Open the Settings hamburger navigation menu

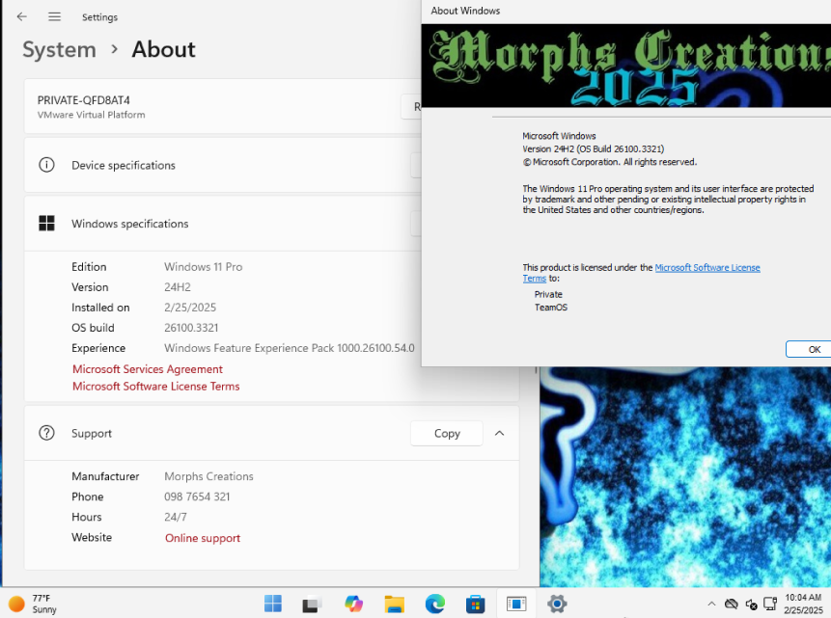tap(54, 17)
